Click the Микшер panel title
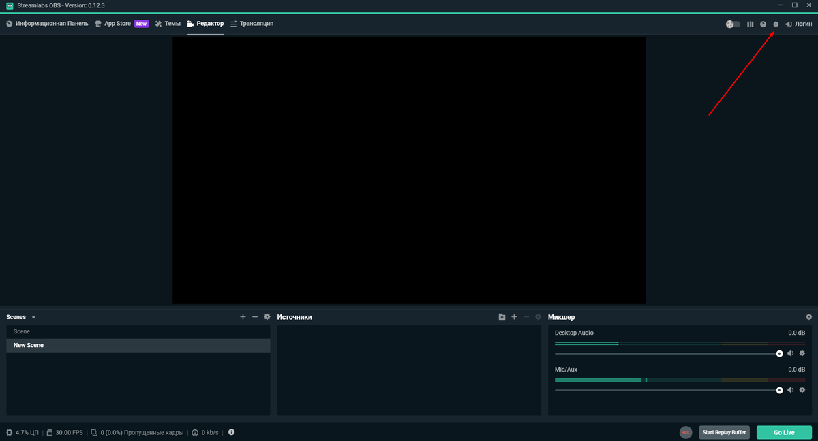The image size is (818, 441). click(x=561, y=317)
